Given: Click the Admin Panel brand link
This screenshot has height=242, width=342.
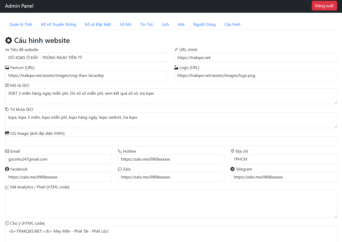Looking at the screenshot, I should click(19, 6).
